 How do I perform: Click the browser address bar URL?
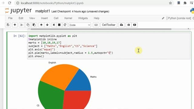coord(52,3)
